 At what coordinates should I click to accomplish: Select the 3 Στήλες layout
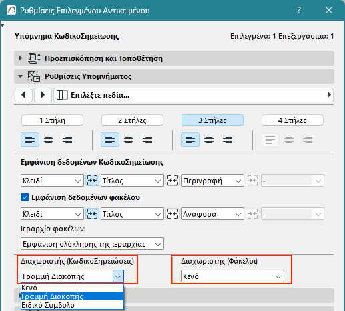coord(212,120)
